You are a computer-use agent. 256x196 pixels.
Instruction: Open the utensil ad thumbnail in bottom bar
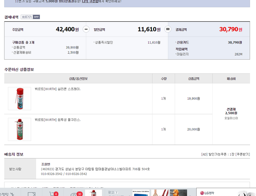click(x=160, y=193)
